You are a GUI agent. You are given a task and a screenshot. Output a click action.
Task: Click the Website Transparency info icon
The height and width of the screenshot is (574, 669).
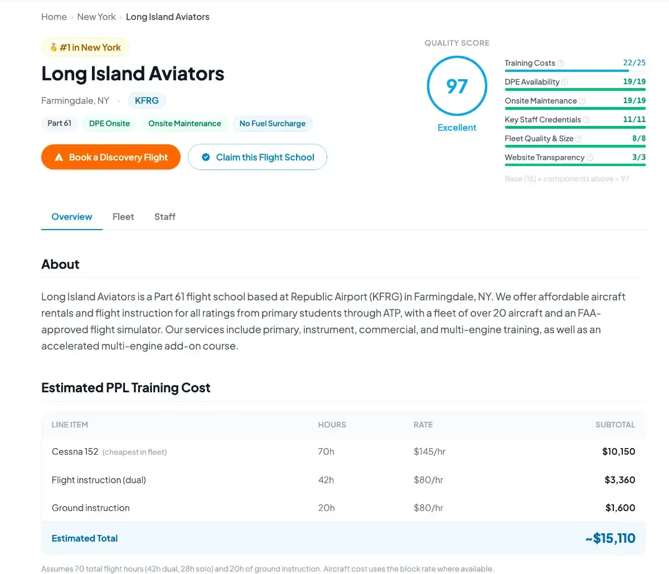pyautogui.click(x=590, y=158)
